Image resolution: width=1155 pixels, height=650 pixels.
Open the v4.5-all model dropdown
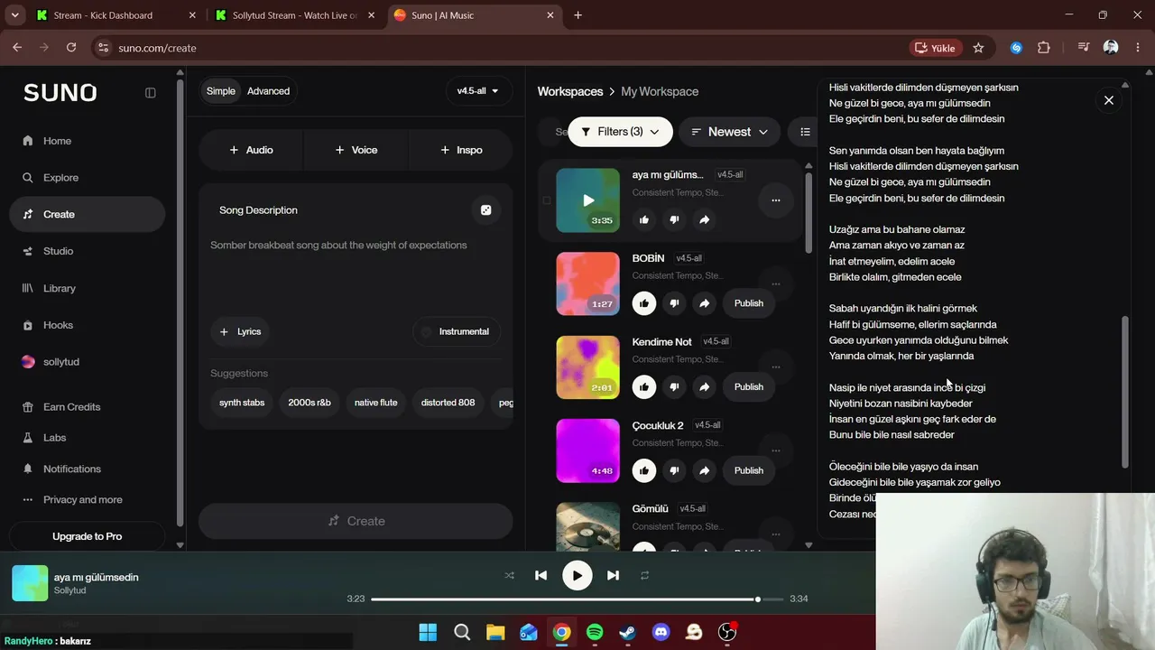478,91
